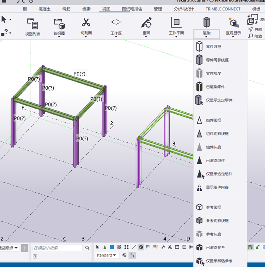Image resolution: width=265 pixels, height=267 pixels.
Task: Open the 图纸和报告 ribbon tab
Action: click(x=132, y=9)
